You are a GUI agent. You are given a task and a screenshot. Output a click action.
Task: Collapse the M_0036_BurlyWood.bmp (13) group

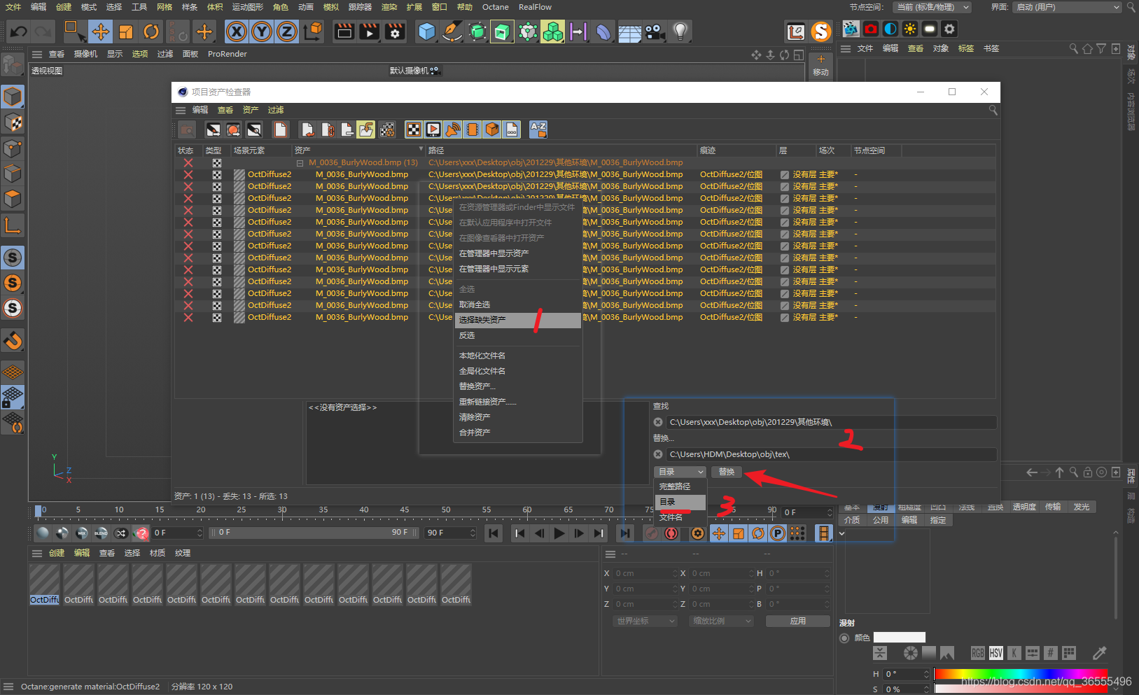[300, 163]
